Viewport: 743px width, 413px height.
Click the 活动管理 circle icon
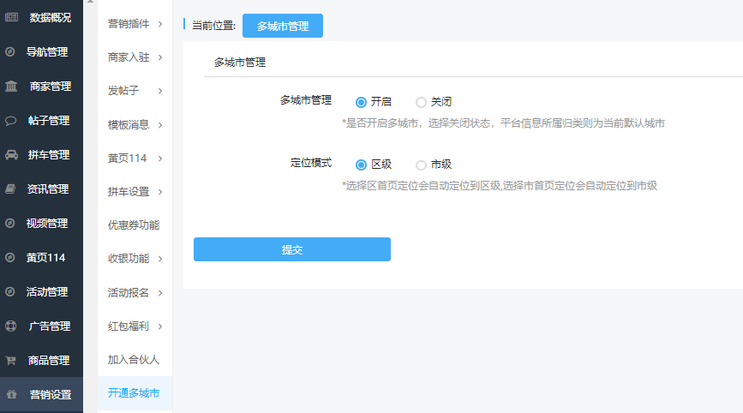click(x=10, y=291)
